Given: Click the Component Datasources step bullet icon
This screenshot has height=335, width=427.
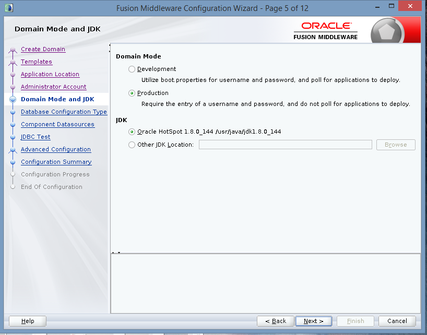Looking at the screenshot, I should pyautogui.click(x=13, y=124).
